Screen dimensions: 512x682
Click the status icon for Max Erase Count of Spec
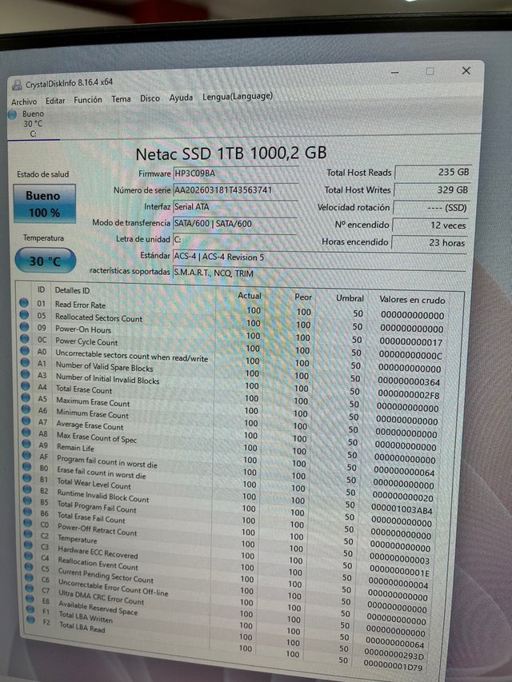26,433
